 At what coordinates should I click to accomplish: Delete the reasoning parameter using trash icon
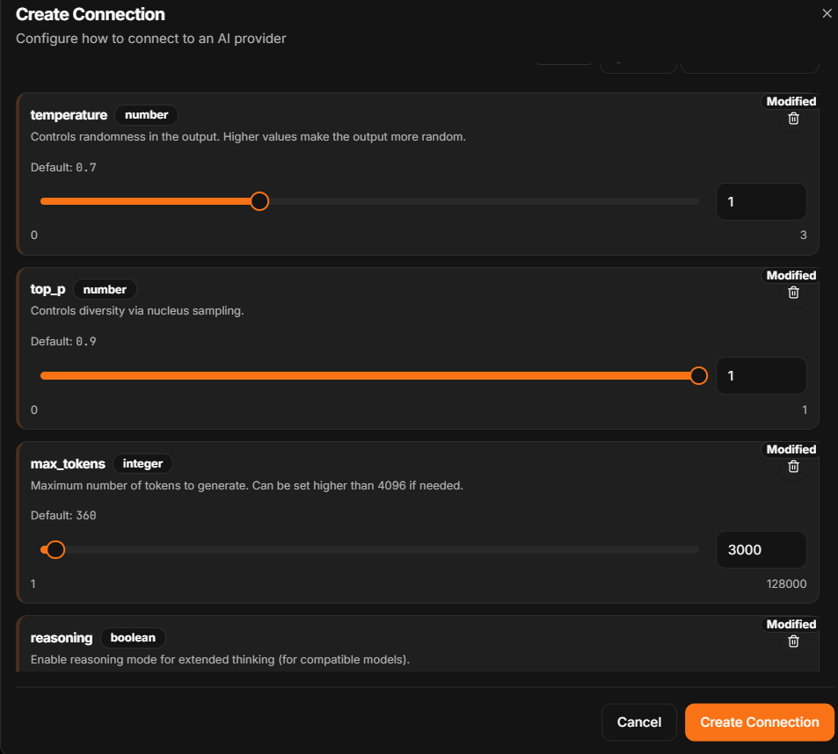[x=794, y=642]
